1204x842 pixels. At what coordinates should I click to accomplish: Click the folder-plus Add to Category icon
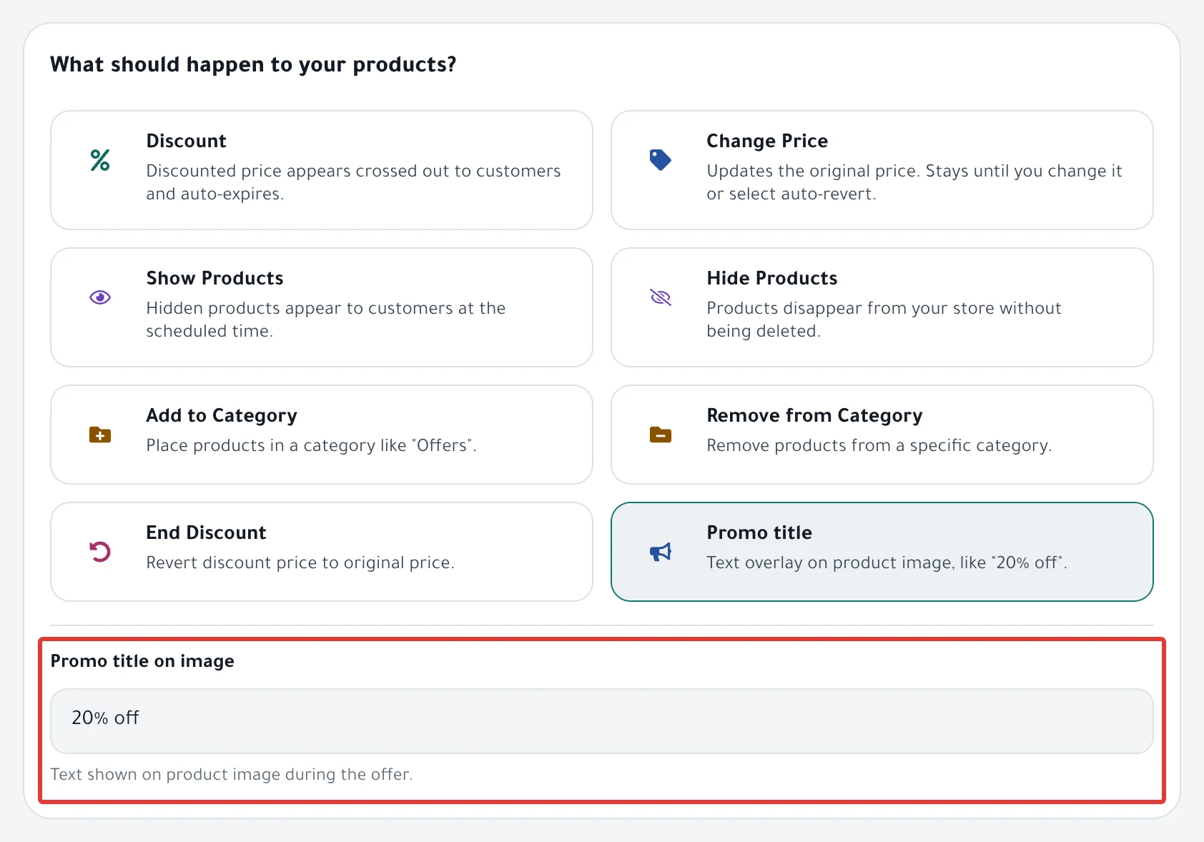pyautogui.click(x=100, y=435)
